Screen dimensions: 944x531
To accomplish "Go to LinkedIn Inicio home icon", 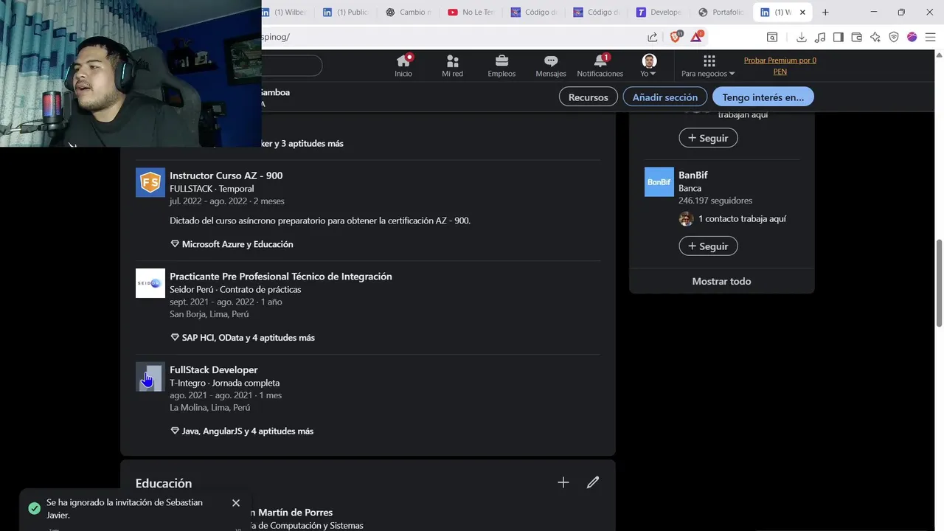I will click(403, 66).
